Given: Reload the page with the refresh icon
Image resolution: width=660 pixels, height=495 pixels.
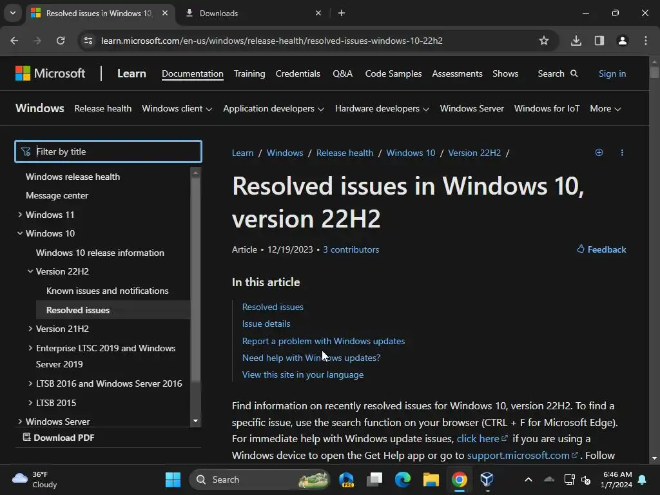Looking at the screenshot, I should (x=61, y=41).
